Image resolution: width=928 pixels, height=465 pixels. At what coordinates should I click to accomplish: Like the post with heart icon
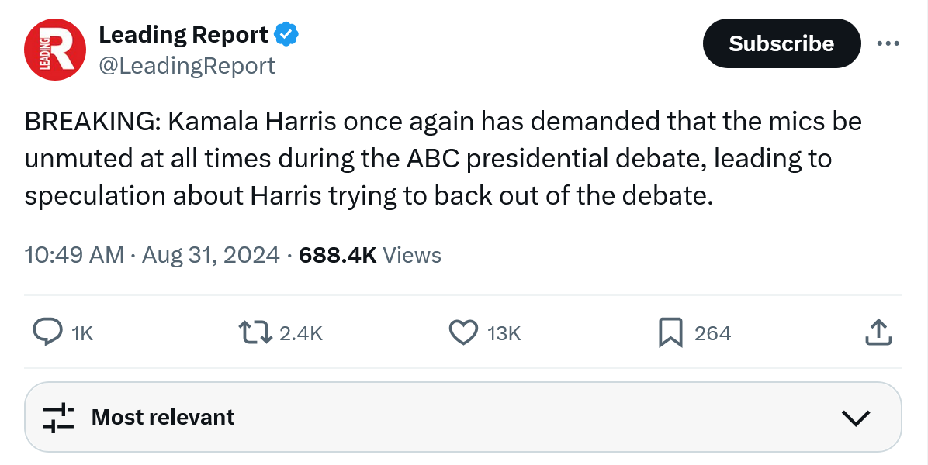[x=464, y=332]
